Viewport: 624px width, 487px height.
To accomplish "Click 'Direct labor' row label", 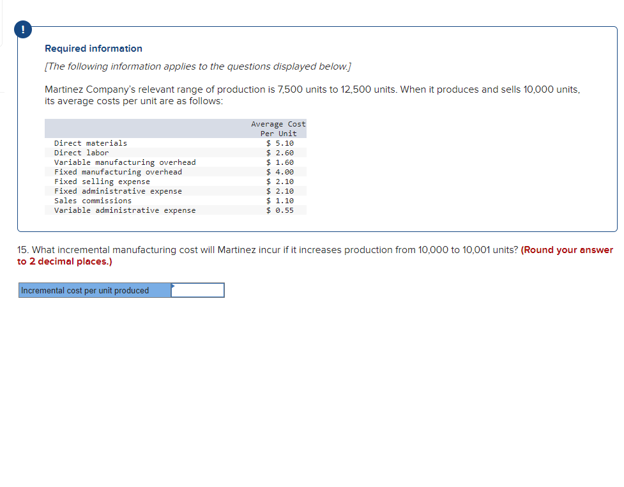I will tap(82, 153).
